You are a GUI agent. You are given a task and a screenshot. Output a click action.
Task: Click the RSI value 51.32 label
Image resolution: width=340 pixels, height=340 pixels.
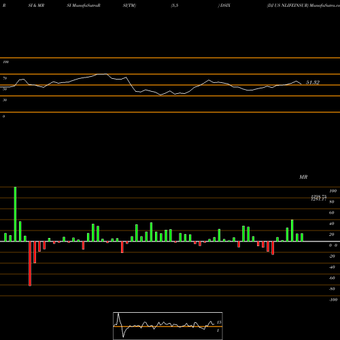coord(313,82)
